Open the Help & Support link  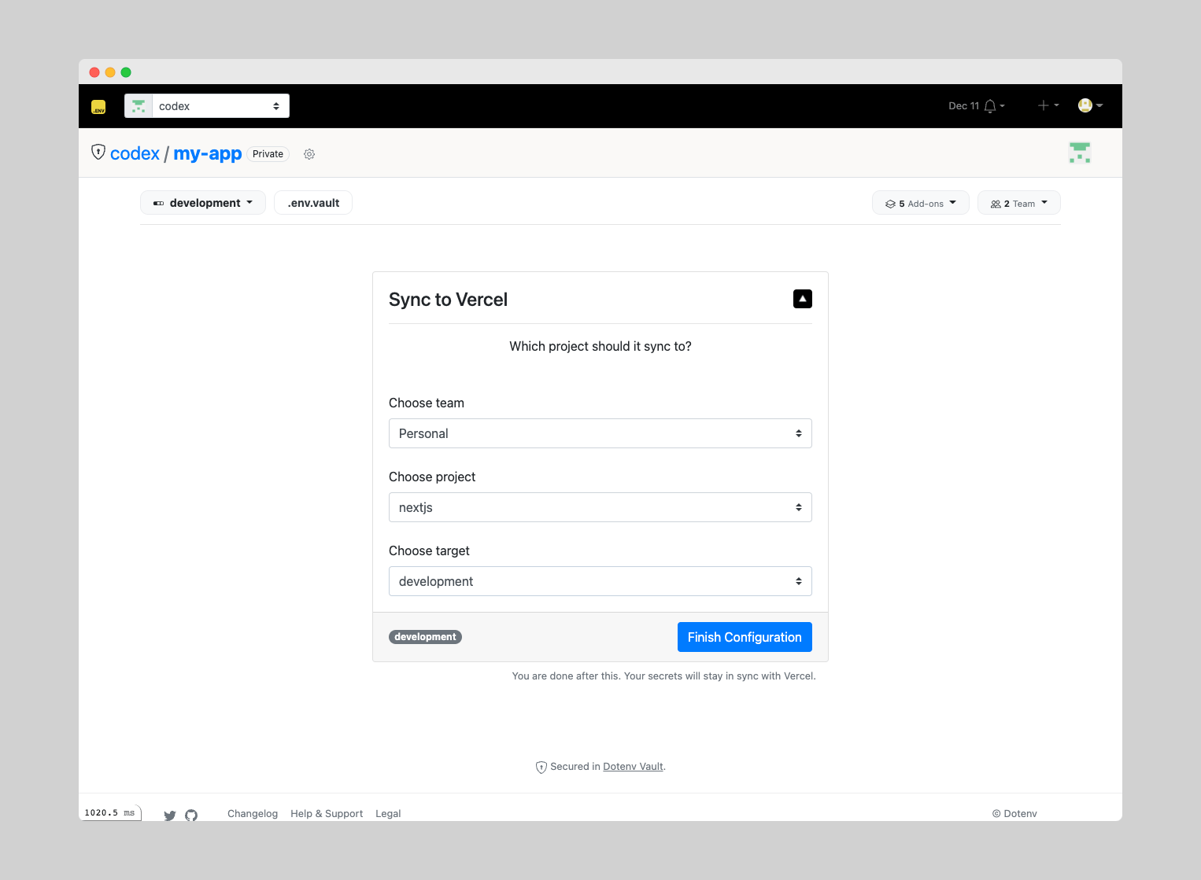coord(327,814)
